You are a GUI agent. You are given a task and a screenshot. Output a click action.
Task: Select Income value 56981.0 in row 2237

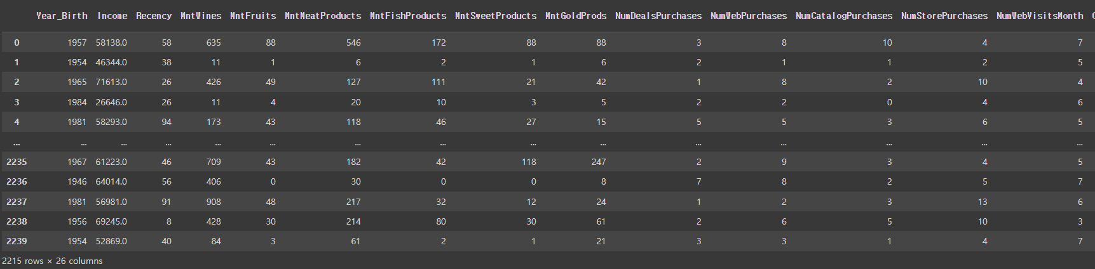[x=111, y=202]
